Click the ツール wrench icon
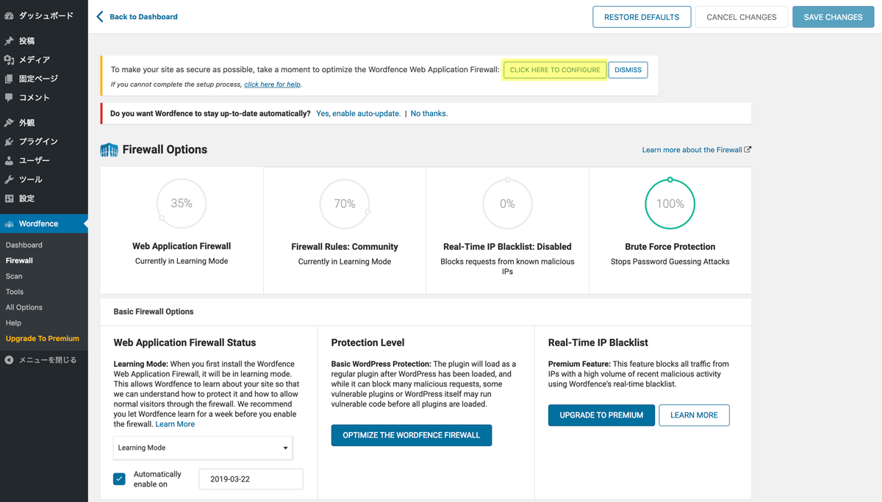The width and height of the screenshot is (882, 502). [x=9, y=179]
